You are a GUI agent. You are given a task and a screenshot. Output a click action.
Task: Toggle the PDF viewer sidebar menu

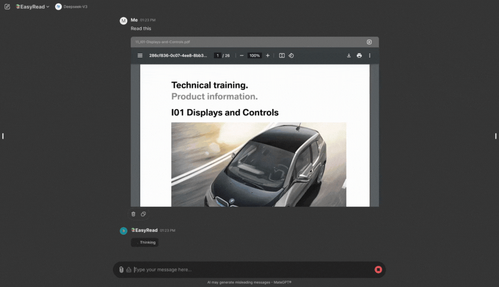coord(140,55)
